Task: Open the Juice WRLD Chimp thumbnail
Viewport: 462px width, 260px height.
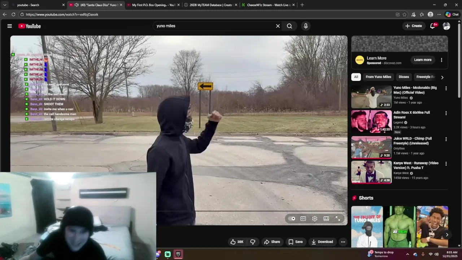Action: 371,148
